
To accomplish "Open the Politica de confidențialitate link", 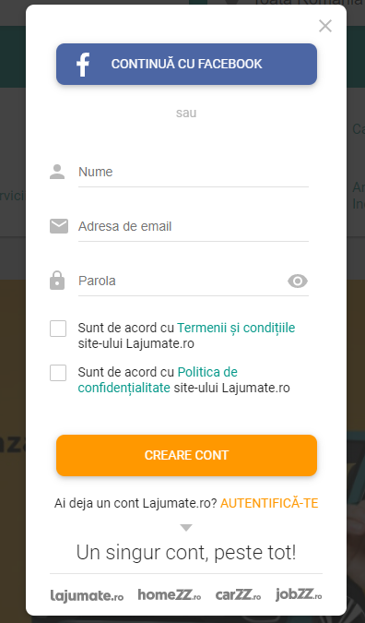I will click(x=158, y=380).
